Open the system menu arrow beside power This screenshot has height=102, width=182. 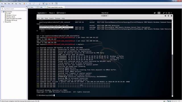click(x=171, y=13)
